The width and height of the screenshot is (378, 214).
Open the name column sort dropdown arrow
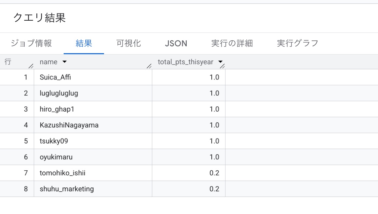pyautogui.click(x=64, y=62)
